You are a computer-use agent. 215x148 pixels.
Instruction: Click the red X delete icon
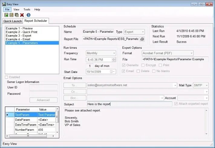point(22,15)
